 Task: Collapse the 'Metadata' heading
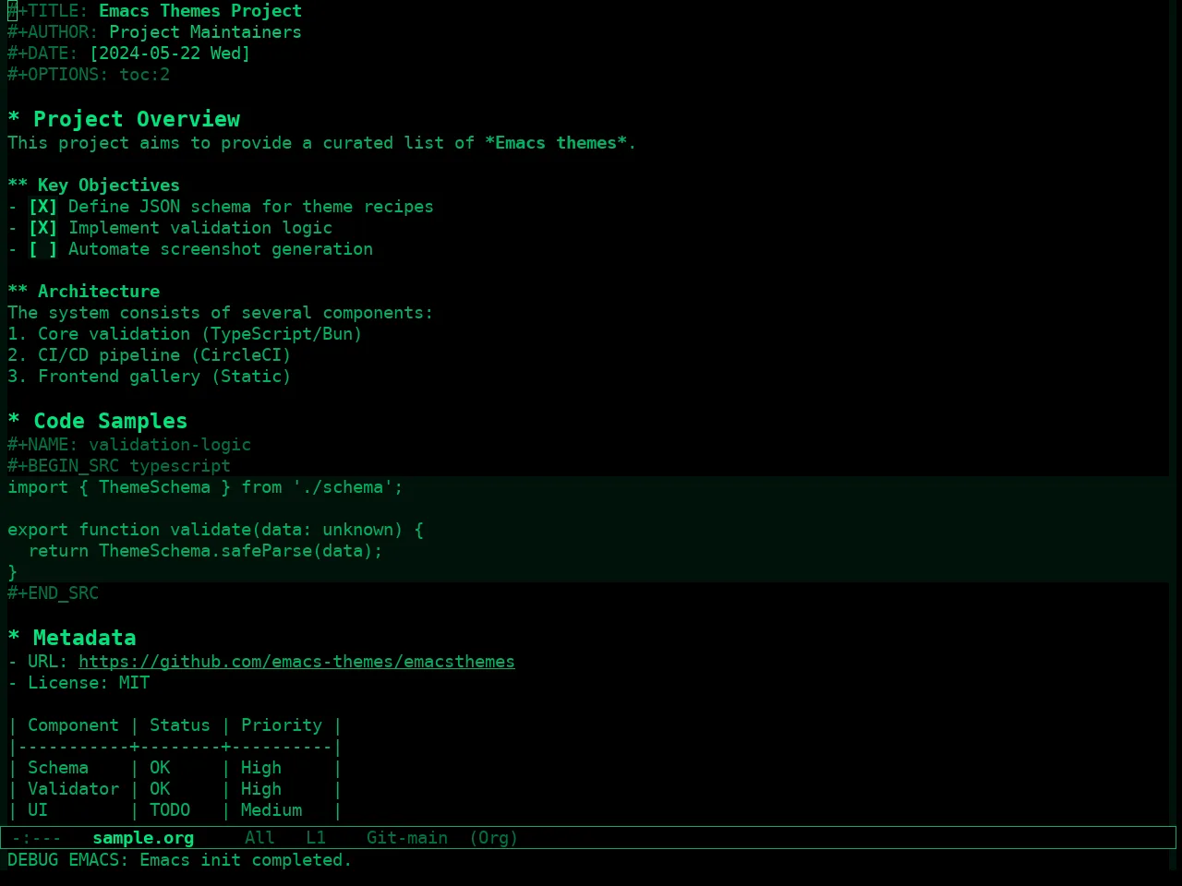coord(72,638)
